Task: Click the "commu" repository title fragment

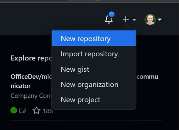Action: pos(147,77)
